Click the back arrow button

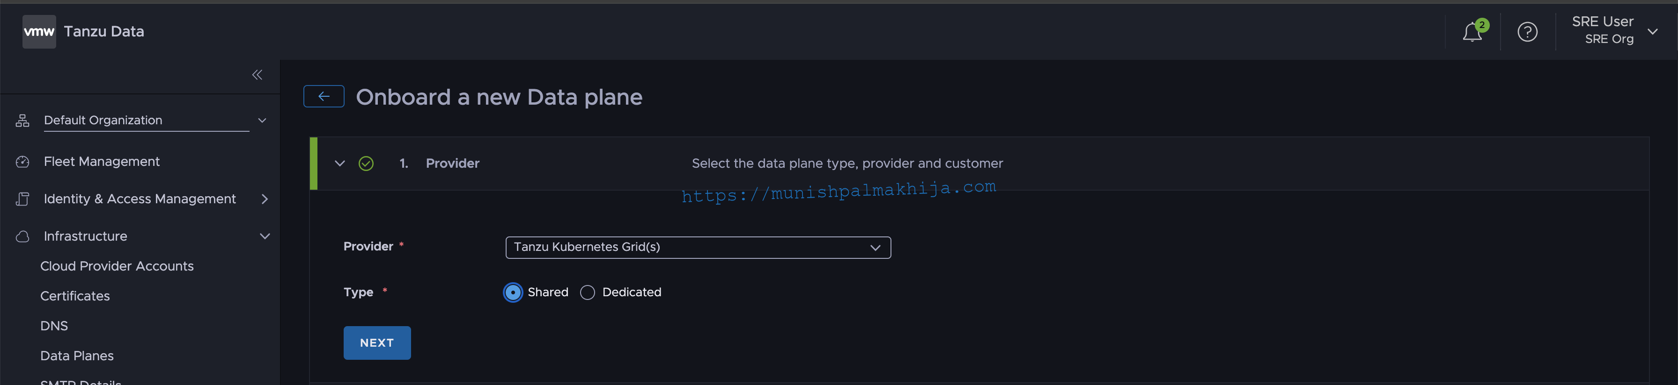[x=324, y=97]
